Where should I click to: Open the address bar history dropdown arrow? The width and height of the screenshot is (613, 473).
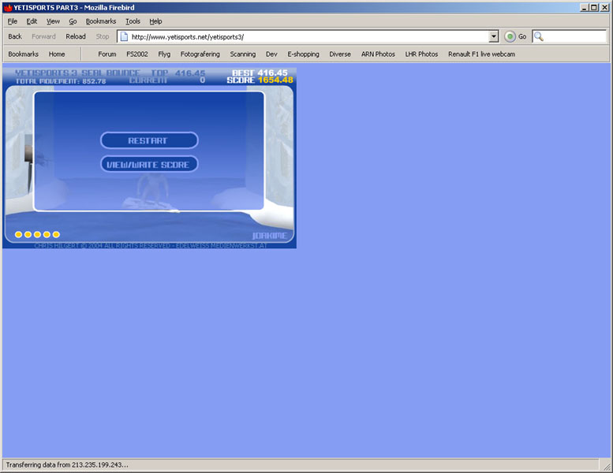pyautogui.click(x=494, y=37)
